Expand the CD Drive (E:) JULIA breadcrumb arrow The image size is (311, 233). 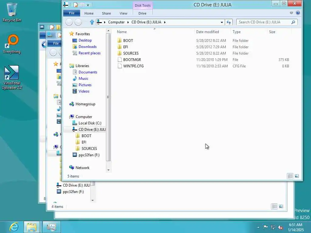point(165,22)
